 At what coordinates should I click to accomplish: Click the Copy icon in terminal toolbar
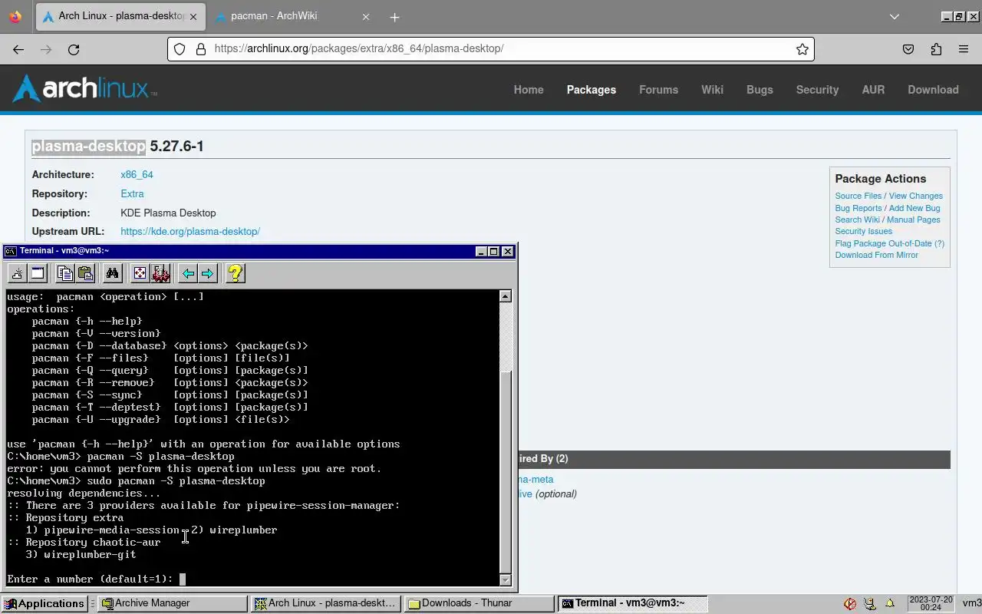click(x=65, y=273)
